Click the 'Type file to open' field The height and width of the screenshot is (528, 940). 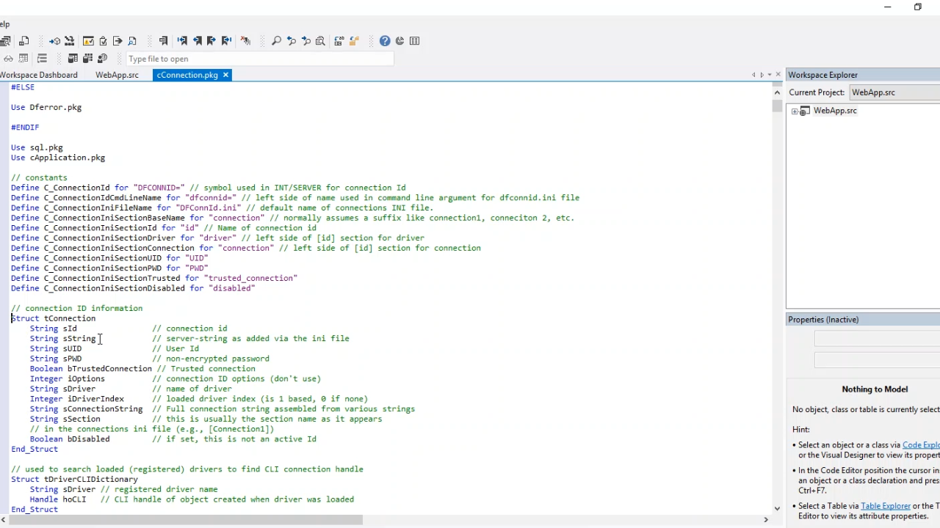(257, 59)
